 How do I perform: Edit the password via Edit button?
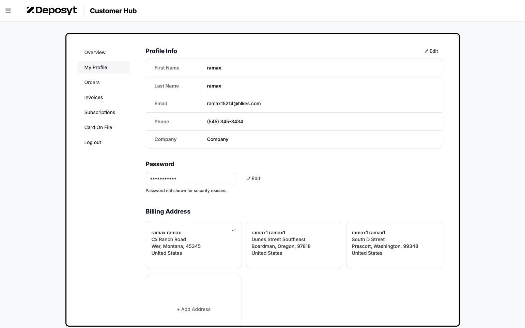pos(253,178)
